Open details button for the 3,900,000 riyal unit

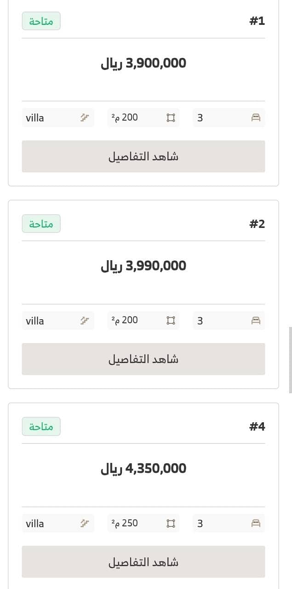pyautogui.click(x=143, y=157)
